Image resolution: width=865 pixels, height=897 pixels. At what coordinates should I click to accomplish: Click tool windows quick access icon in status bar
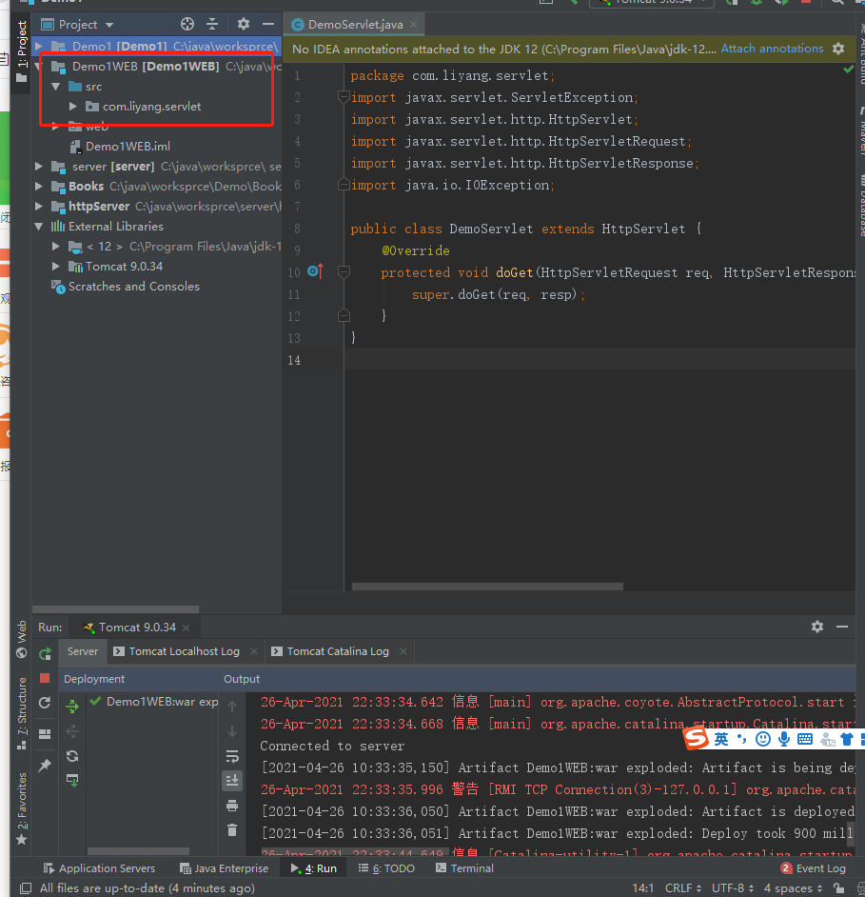click(x=25, y=887)
